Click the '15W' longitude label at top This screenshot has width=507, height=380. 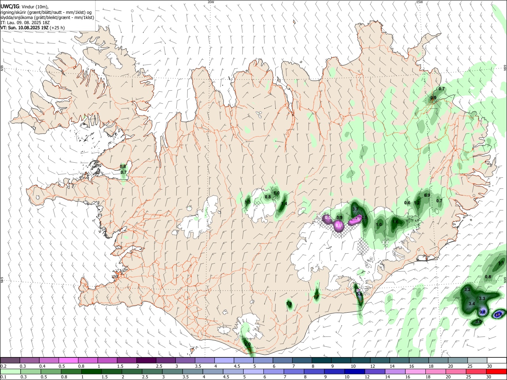[x=419, y=2]
